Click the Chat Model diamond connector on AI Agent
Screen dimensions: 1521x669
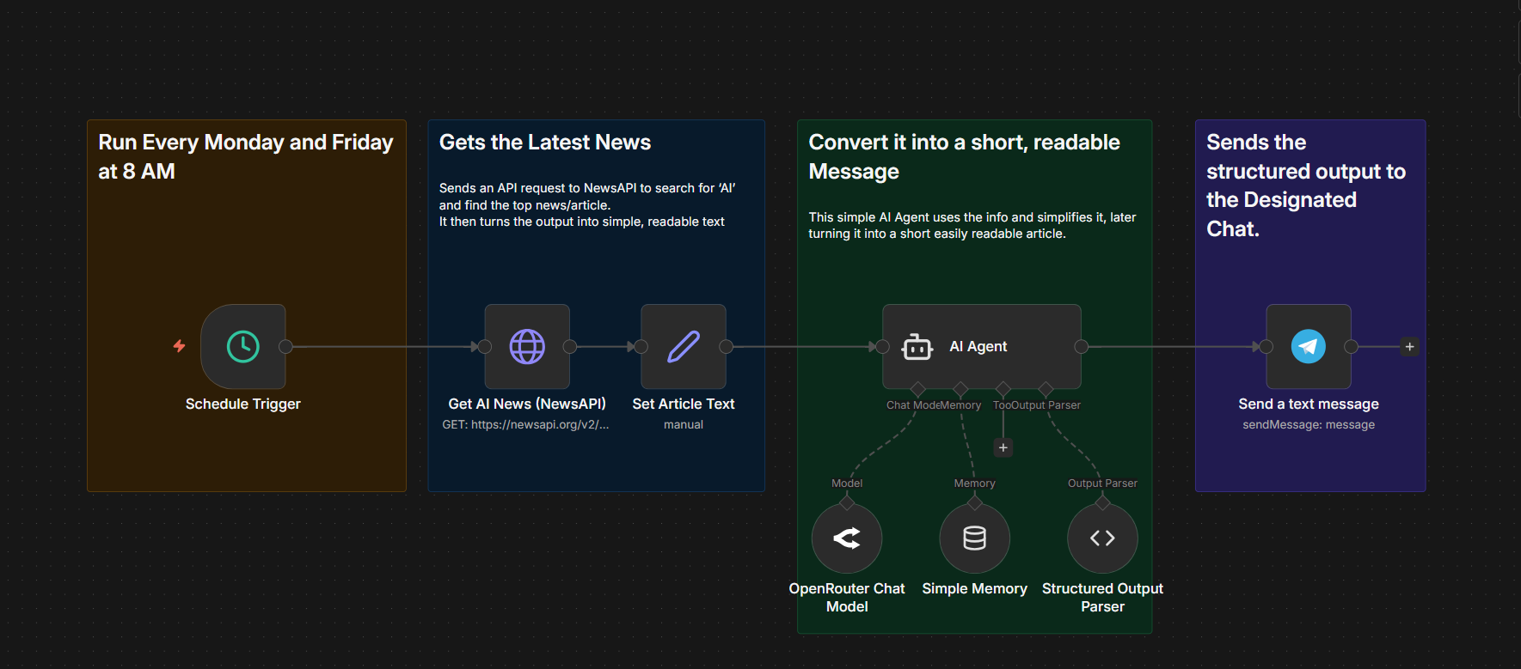918,389
